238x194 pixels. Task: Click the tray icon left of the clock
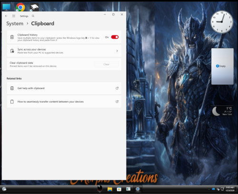[222, 189]
